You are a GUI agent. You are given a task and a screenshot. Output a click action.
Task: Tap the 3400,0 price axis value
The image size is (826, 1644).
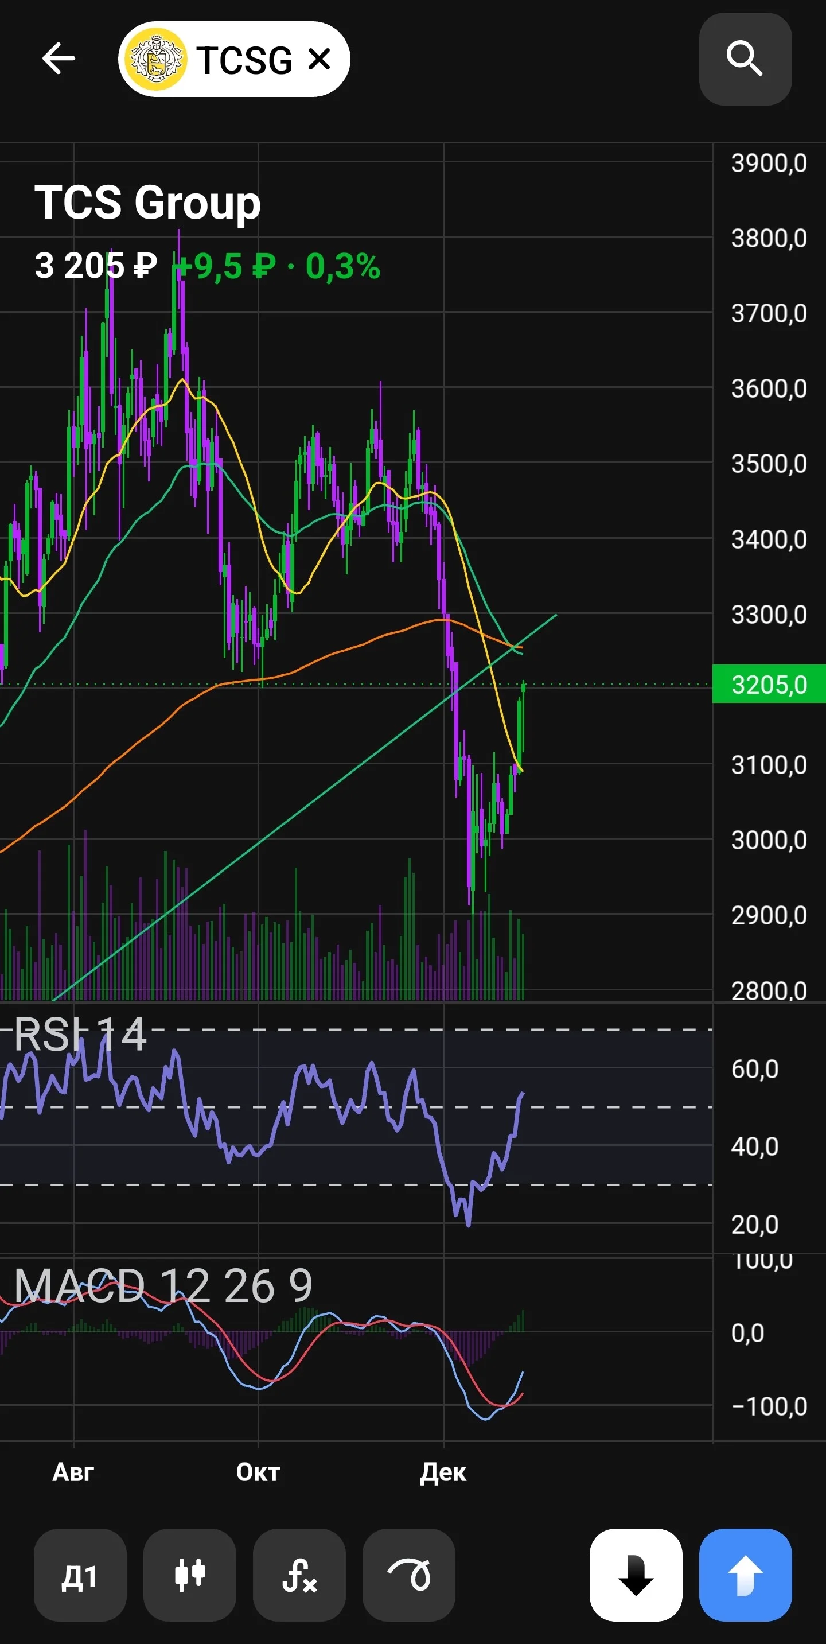click(769, 540)
